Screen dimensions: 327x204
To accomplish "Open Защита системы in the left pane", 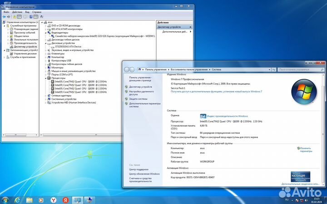I will [138, 98].
